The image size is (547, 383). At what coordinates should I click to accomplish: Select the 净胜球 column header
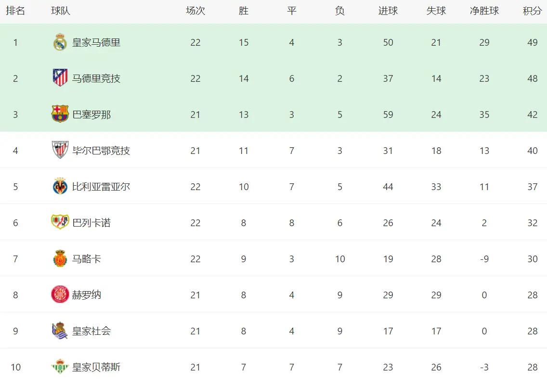[x=484, y=11]
